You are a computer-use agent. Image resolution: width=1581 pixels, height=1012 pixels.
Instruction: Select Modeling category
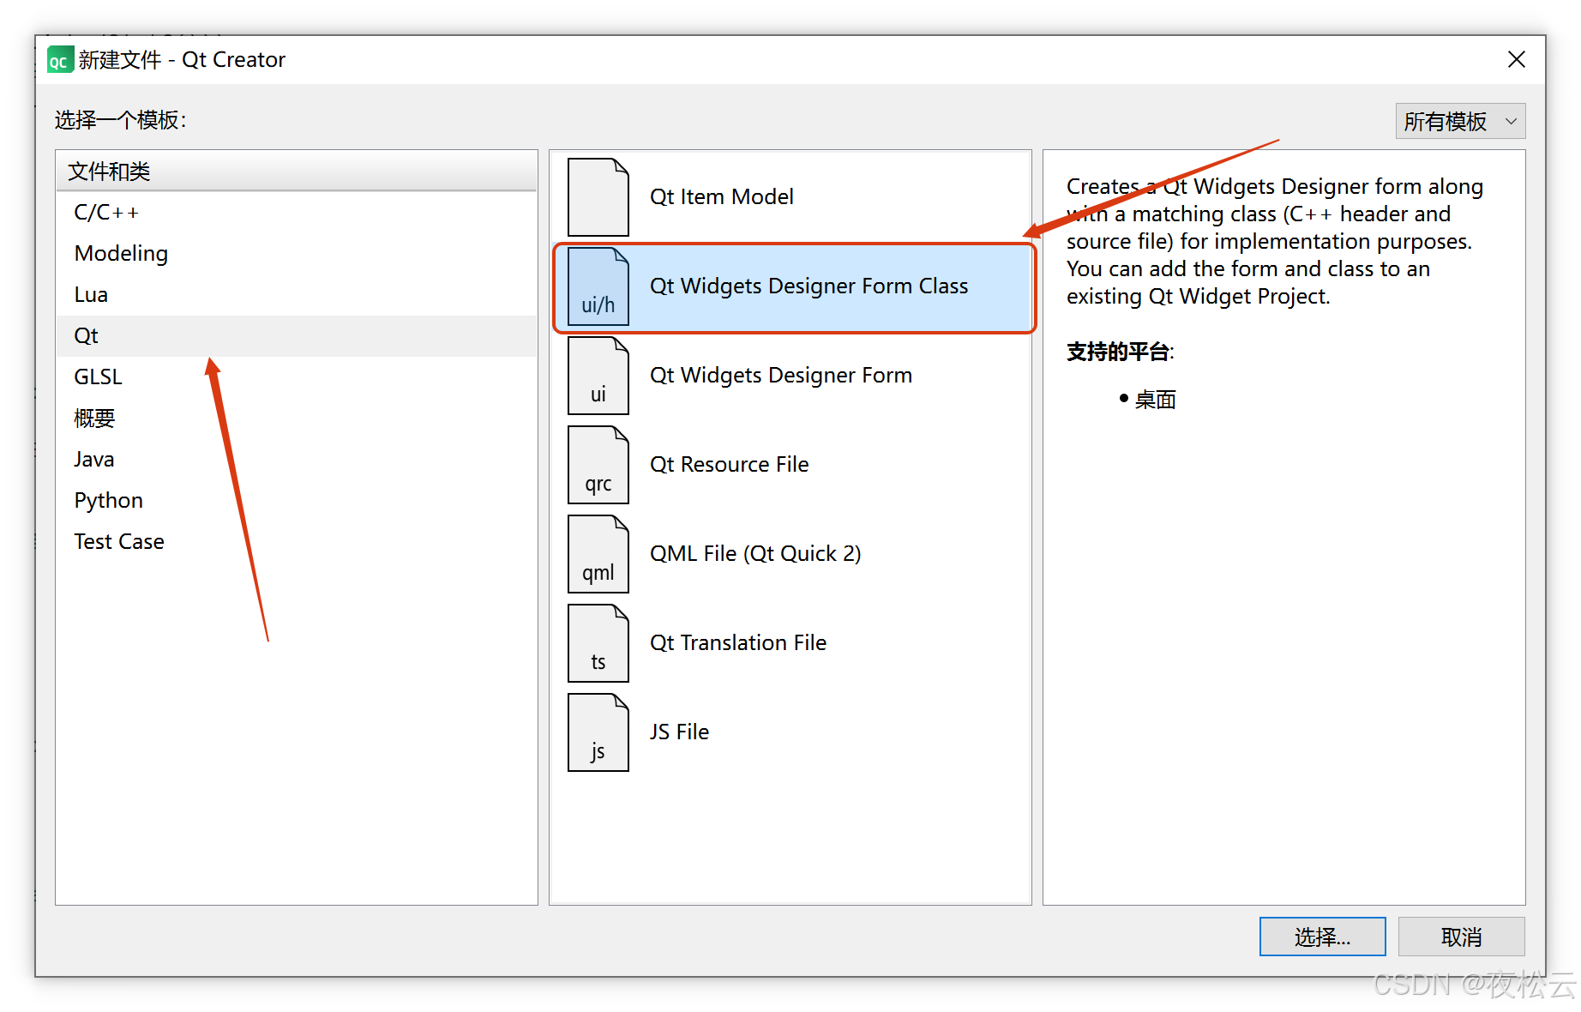[x=297, y=253]
